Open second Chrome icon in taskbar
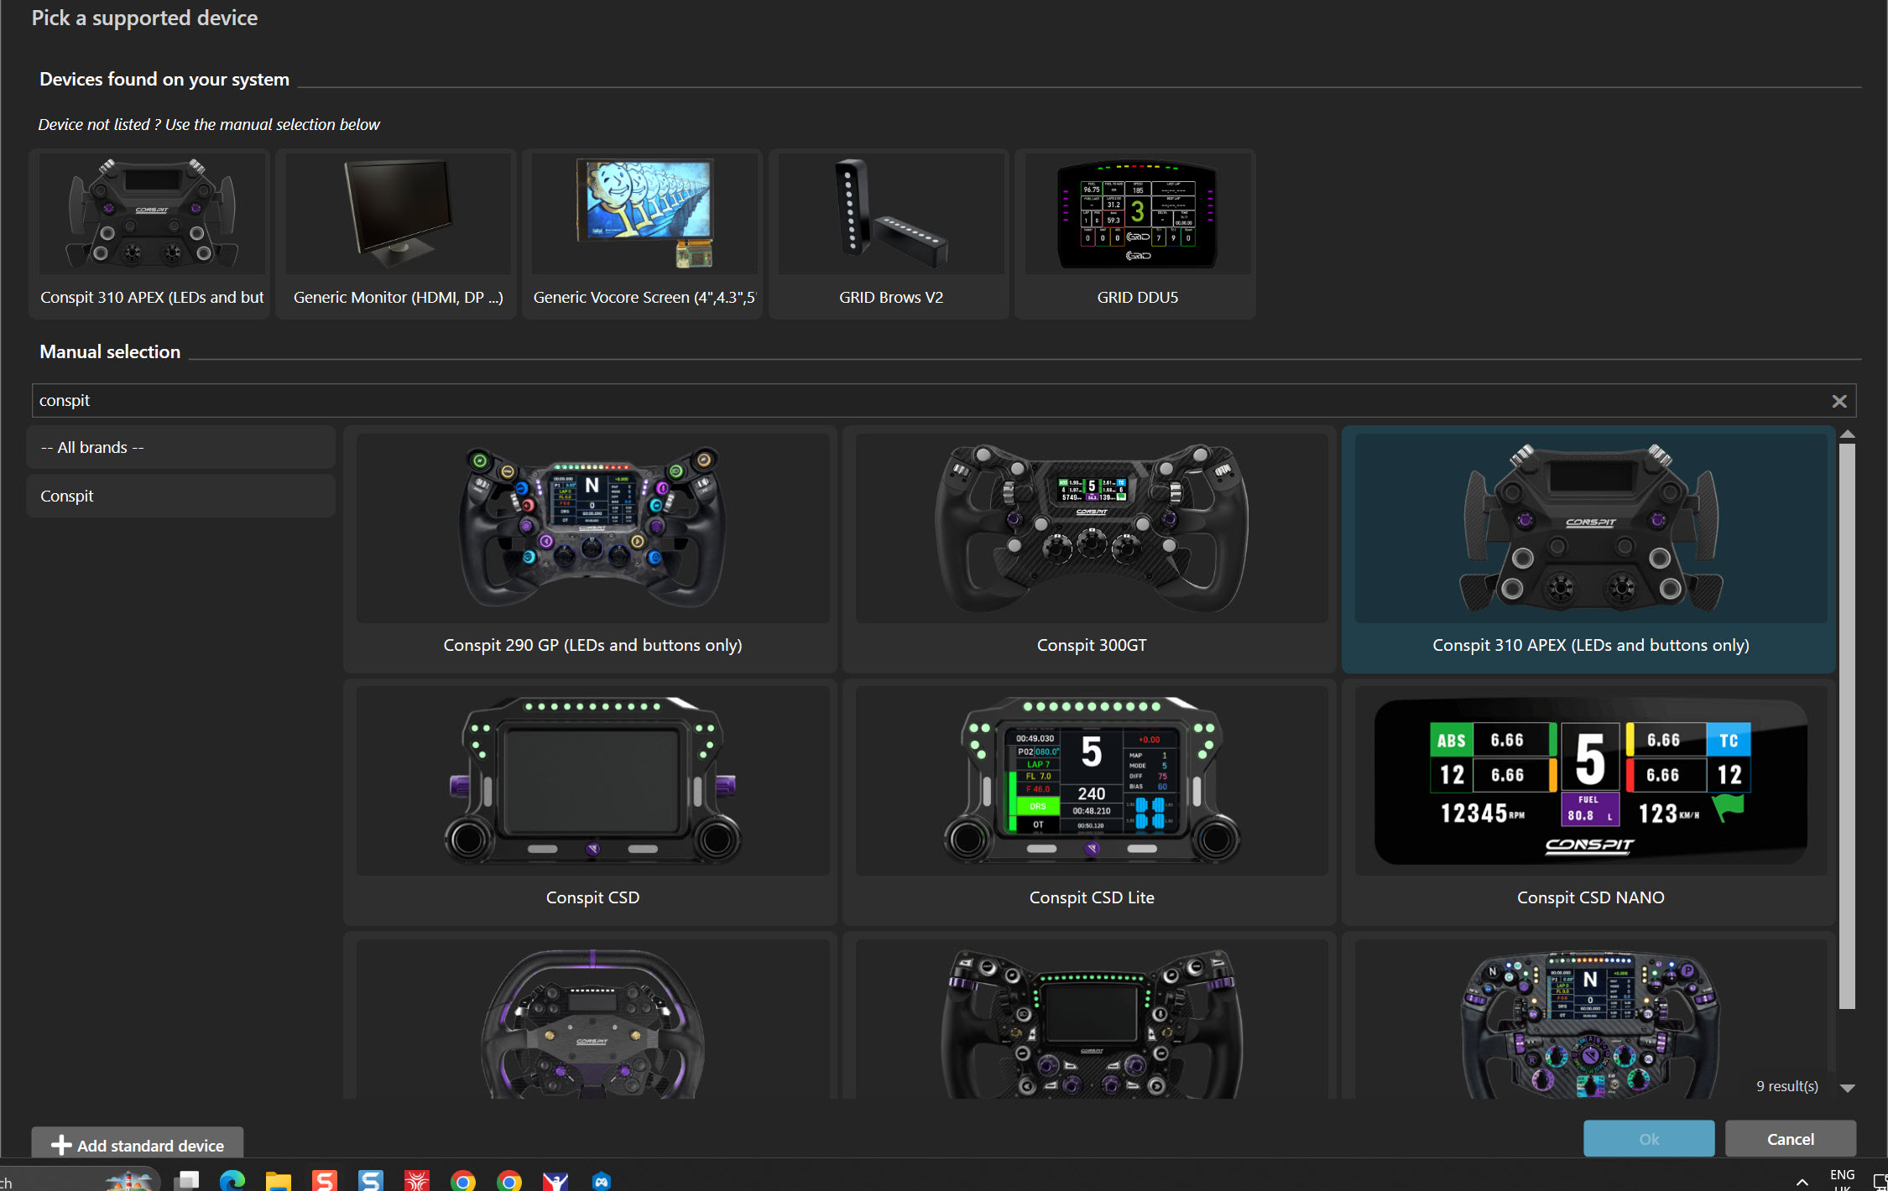This screenshot has width=1888, height=1191. click(x=509, y=1180)
